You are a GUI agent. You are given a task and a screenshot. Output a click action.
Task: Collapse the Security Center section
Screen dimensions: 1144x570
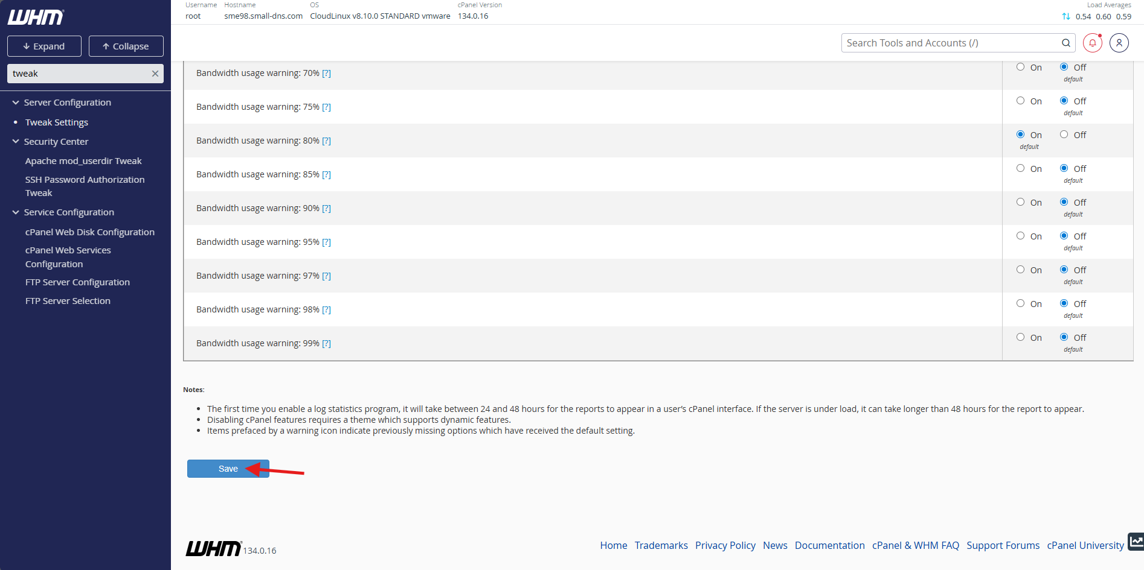point(16,142)
